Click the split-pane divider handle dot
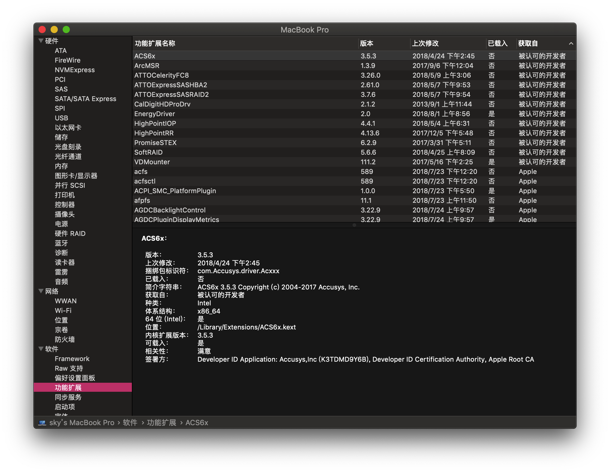Viewport: 610px width, 473px height. (354, 225)
